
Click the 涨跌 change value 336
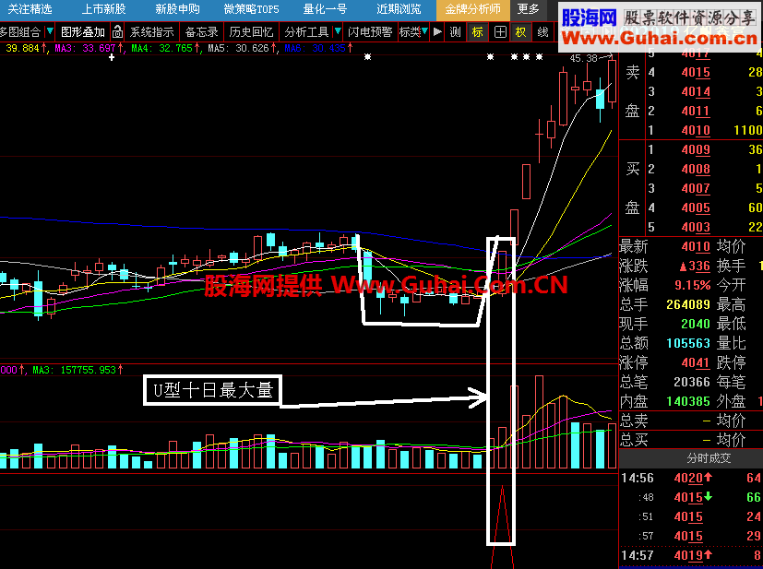pos(695,266)
